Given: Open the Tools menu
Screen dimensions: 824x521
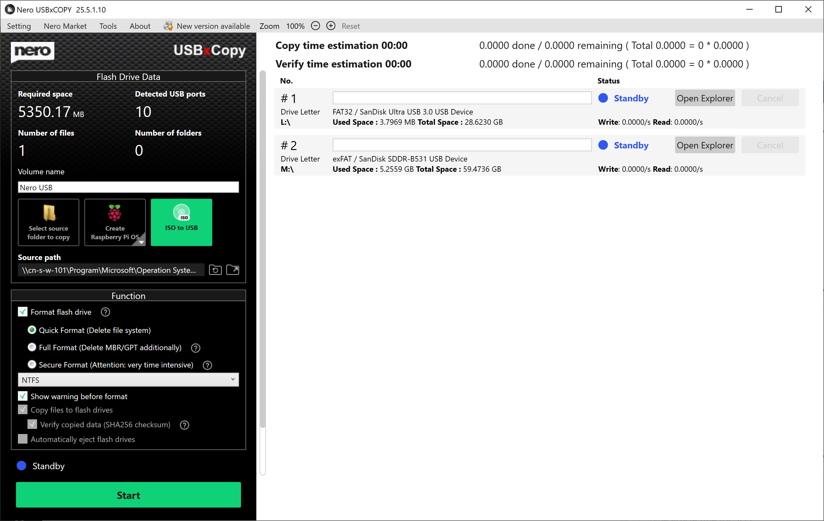Looking at the screenshot, I should [108, 26].
